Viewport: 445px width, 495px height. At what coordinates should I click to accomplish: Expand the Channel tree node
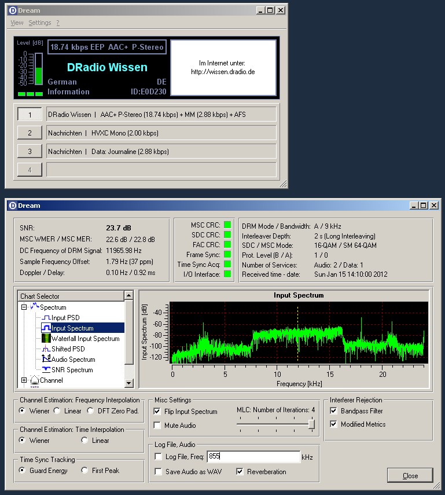click(24, 380)
